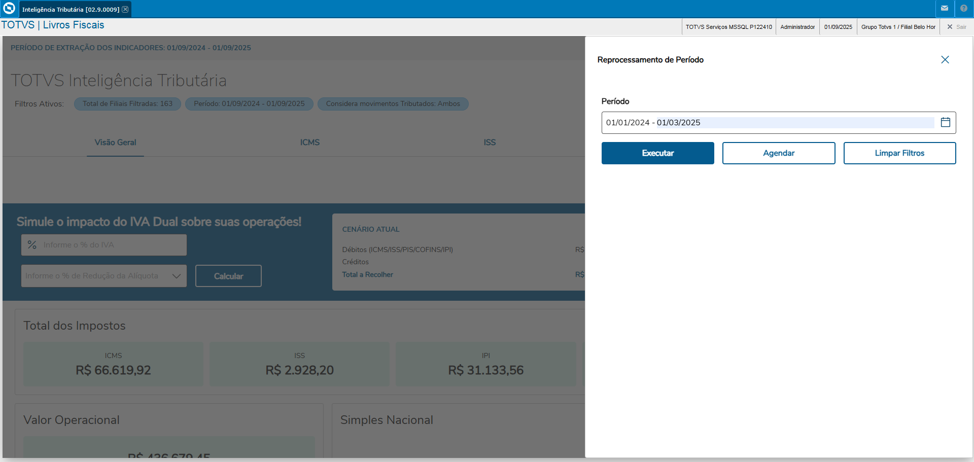Click the Total a Recolher text
Viewport: 974px width, 462px height.
coord(367,274)
